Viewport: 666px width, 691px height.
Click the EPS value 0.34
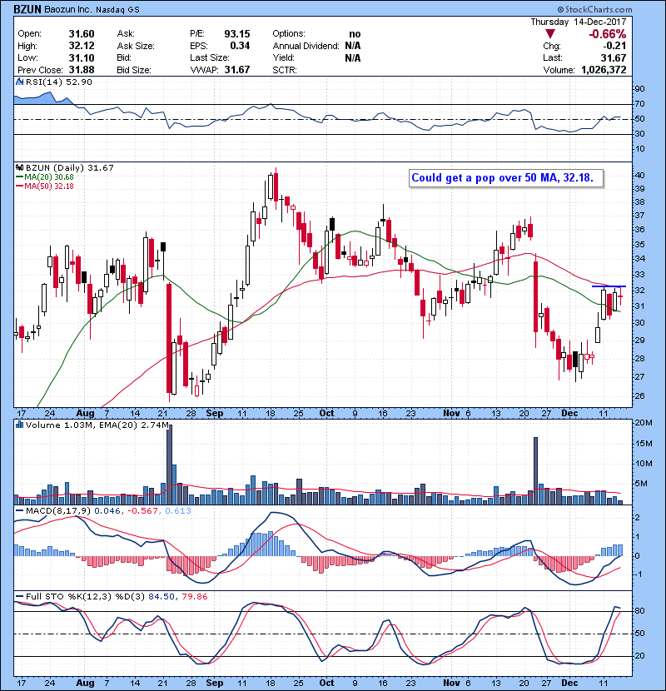[x=240, y=46]
